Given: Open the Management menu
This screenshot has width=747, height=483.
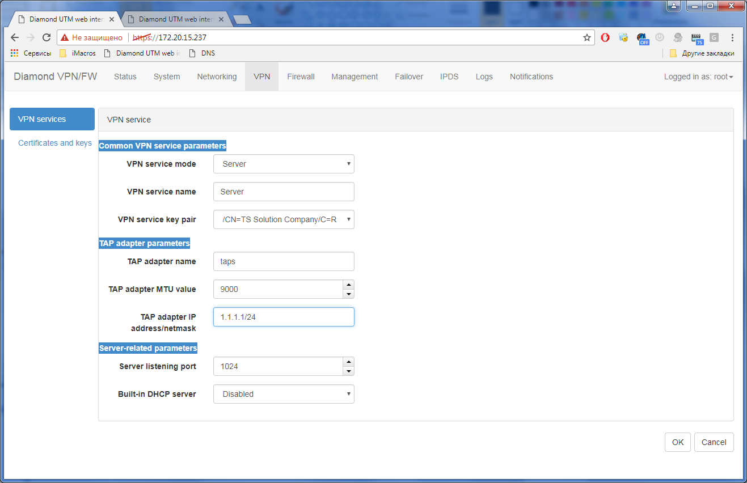Looking at the screenshot, I should (x=355, y=77).
